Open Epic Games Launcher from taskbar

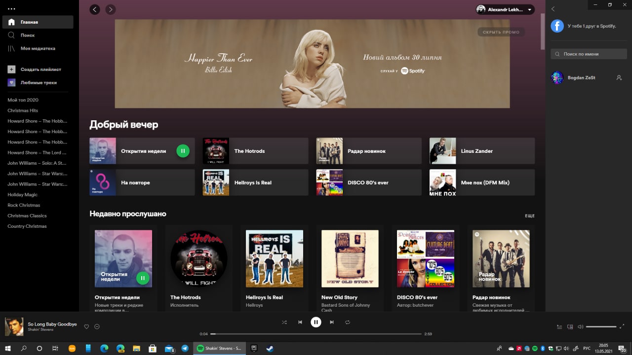pos(254,348)
